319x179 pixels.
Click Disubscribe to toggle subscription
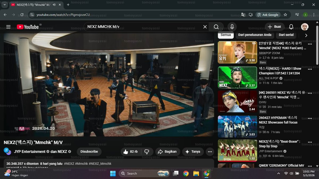(x=89, y=152)
